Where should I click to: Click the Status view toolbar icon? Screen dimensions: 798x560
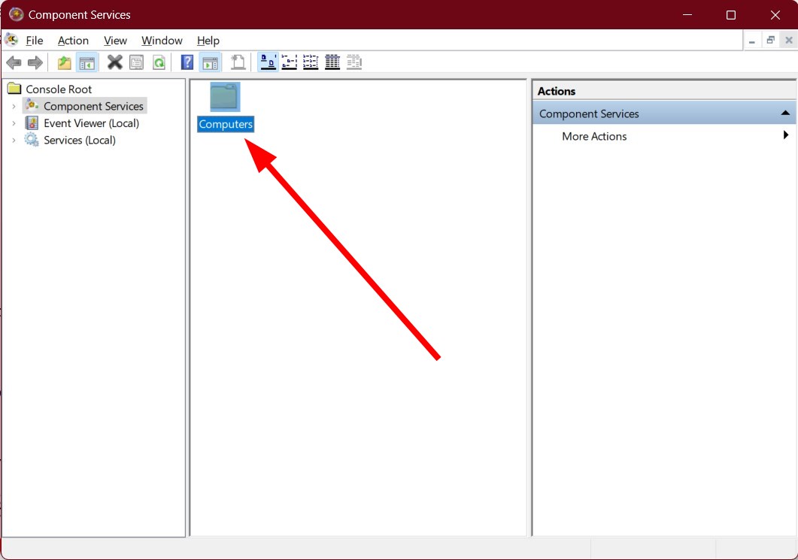(x=354, y=62)
